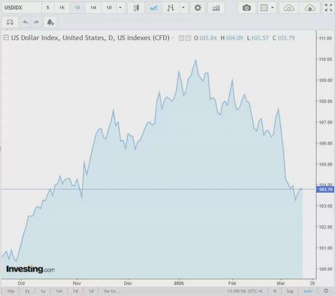Load chart layout from cloud icon

point(289,8)
